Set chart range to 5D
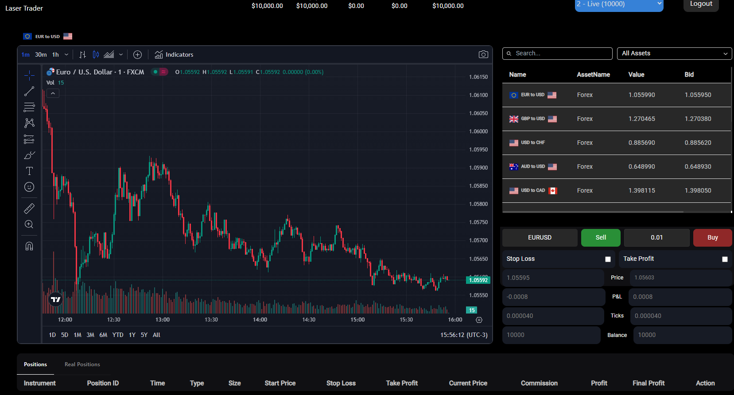Screen dimensions: 734x395 65,335
